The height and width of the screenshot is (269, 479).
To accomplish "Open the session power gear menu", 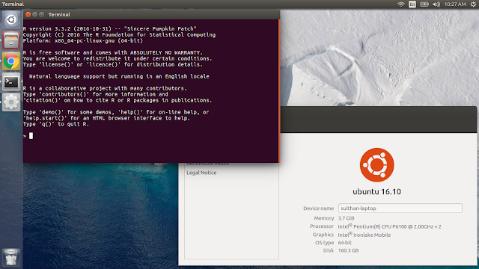I will 473,4.
